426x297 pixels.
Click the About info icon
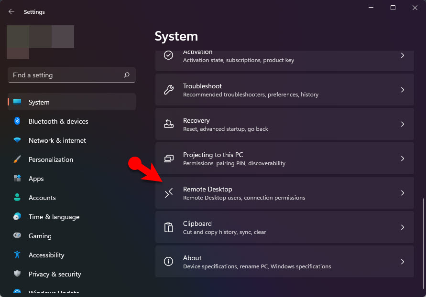tap(168, 262)
